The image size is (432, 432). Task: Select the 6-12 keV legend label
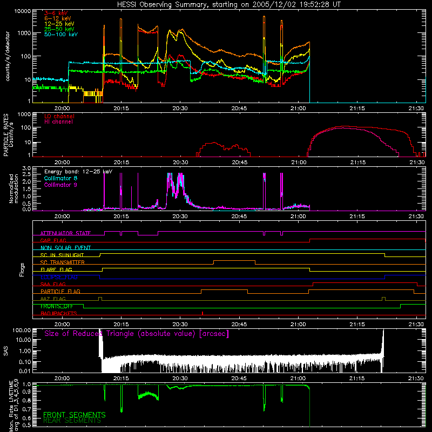[x=58, y=18]
